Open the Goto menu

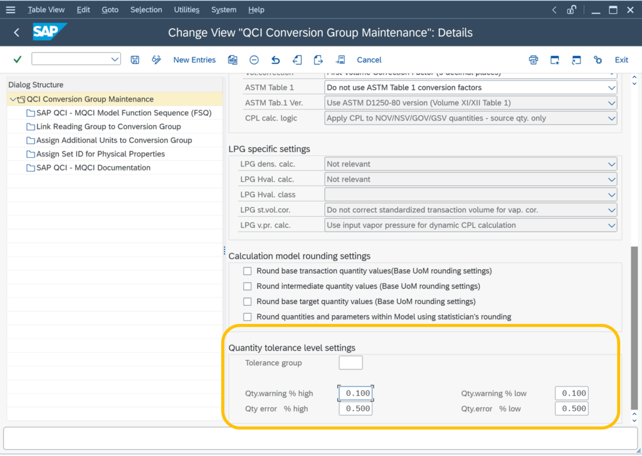pyautogui.click(x=110, y=9)
